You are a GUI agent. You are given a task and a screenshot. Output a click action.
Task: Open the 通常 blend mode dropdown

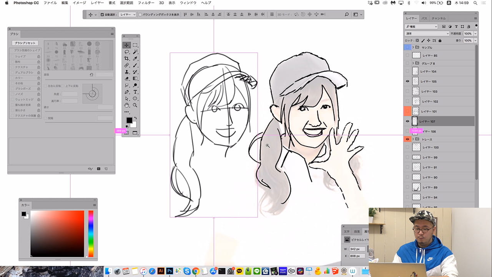427,33
